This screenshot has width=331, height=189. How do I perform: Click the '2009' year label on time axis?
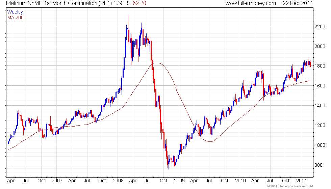(179, 181)
